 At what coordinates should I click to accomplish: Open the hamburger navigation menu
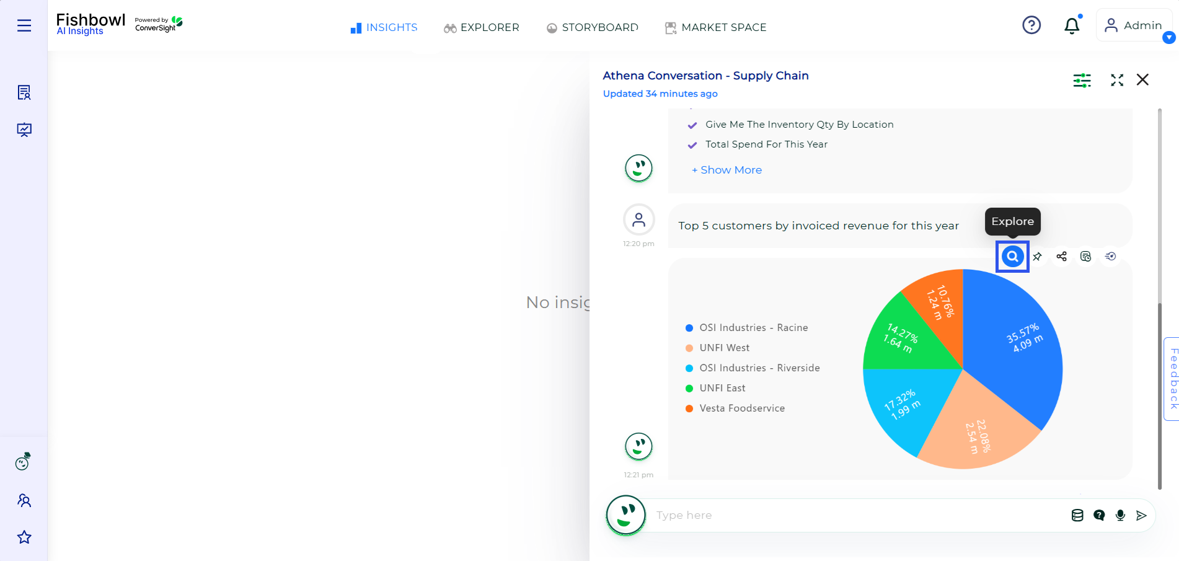tap(24, 25)
